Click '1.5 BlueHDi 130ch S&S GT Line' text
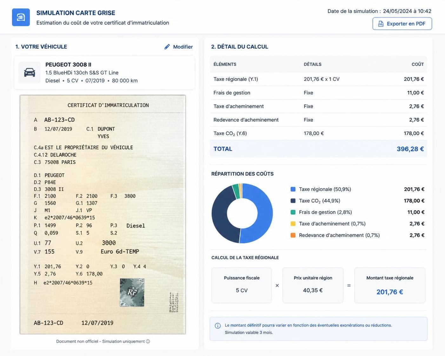The width and height of the screenshot is (445, 356). click(x=82, y=73)
